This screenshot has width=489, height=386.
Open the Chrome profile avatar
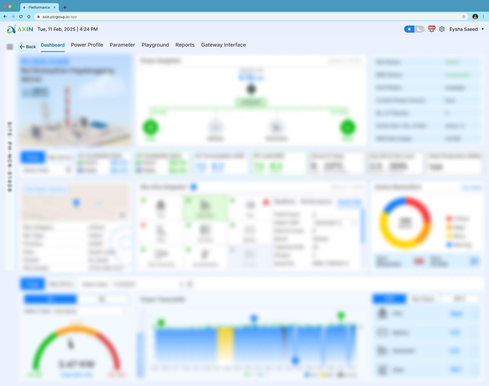click(475, 17)
